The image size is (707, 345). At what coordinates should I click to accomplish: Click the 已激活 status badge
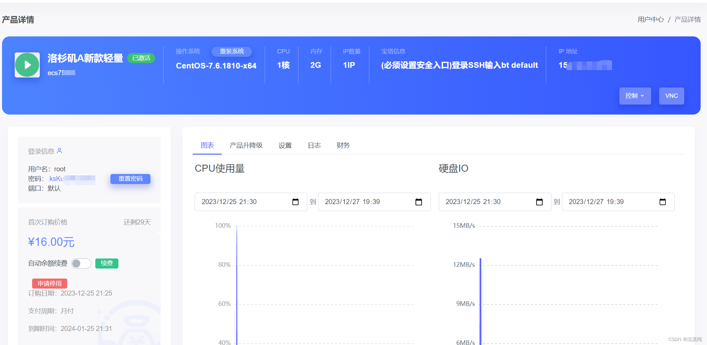click(x=141, y=58)
